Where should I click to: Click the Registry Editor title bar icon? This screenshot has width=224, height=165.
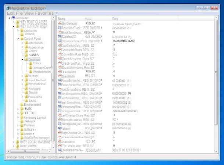[x=8, y=8]
